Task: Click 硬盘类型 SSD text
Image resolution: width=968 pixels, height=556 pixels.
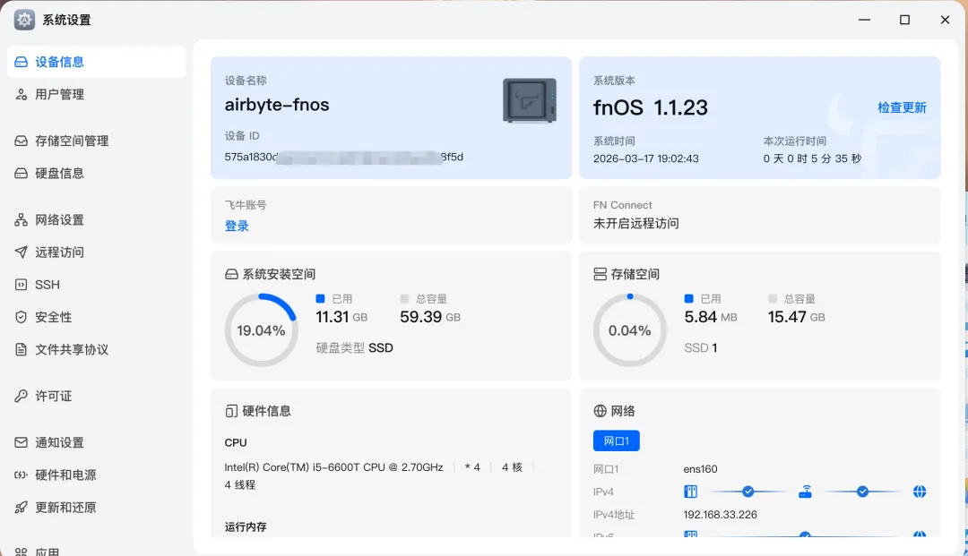Action: 354,347
